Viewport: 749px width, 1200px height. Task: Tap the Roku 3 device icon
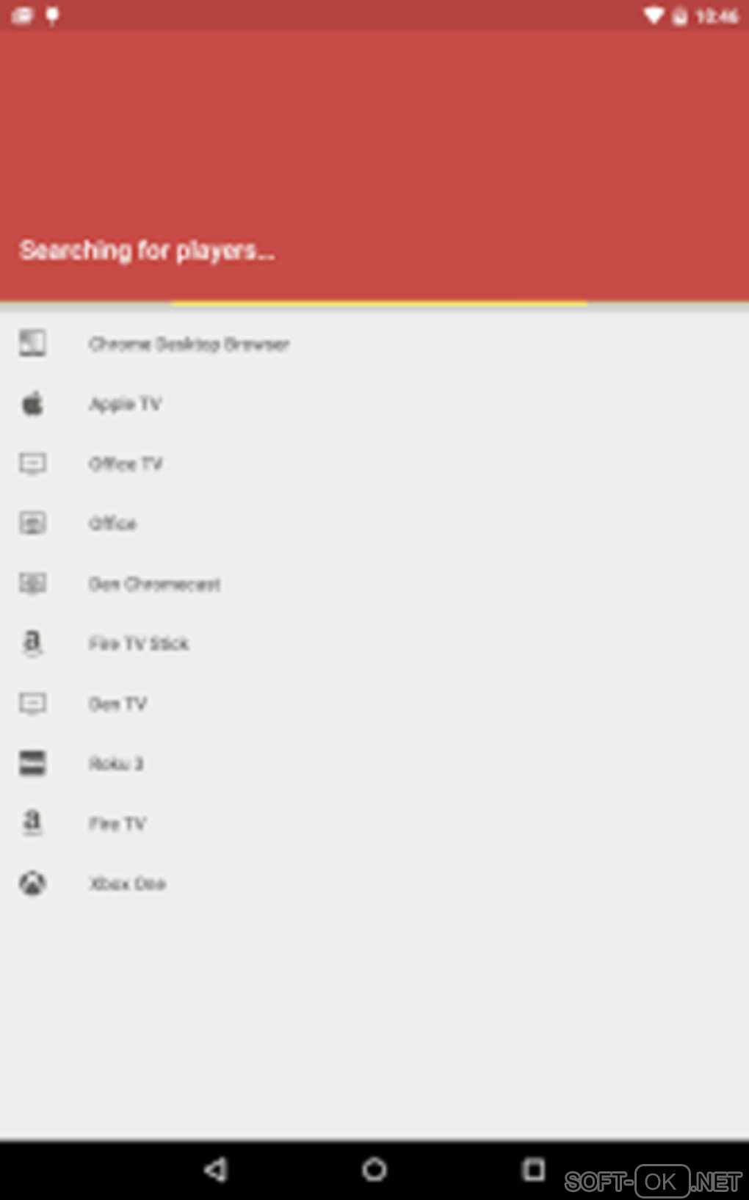click(x=32, y=763)
